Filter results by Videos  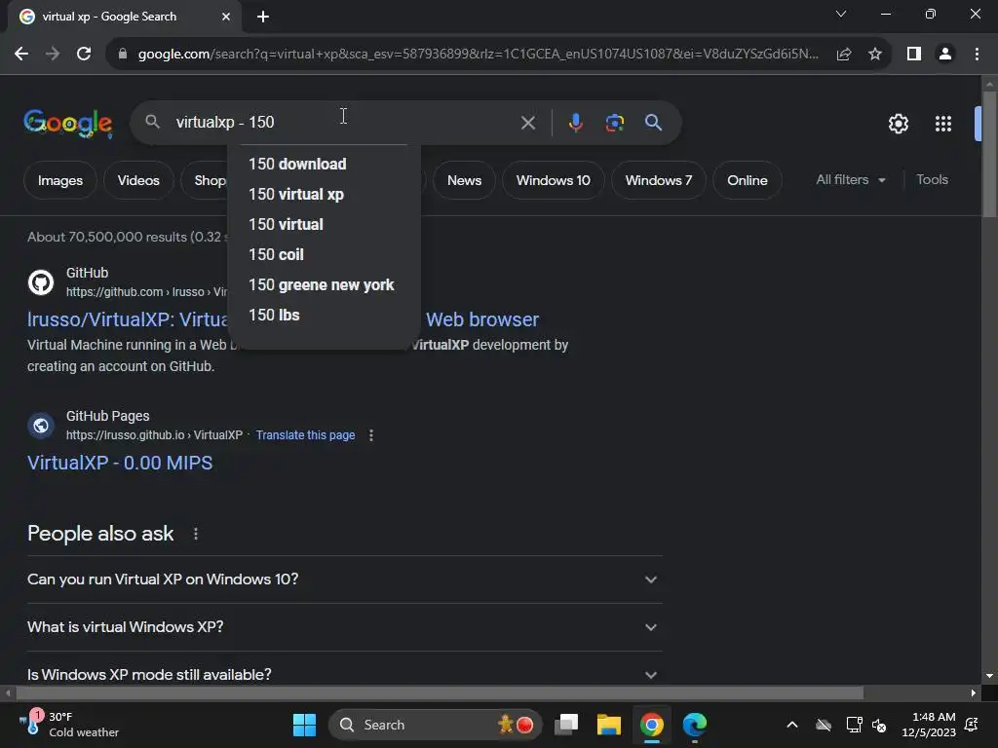click(x=138, y=180)
